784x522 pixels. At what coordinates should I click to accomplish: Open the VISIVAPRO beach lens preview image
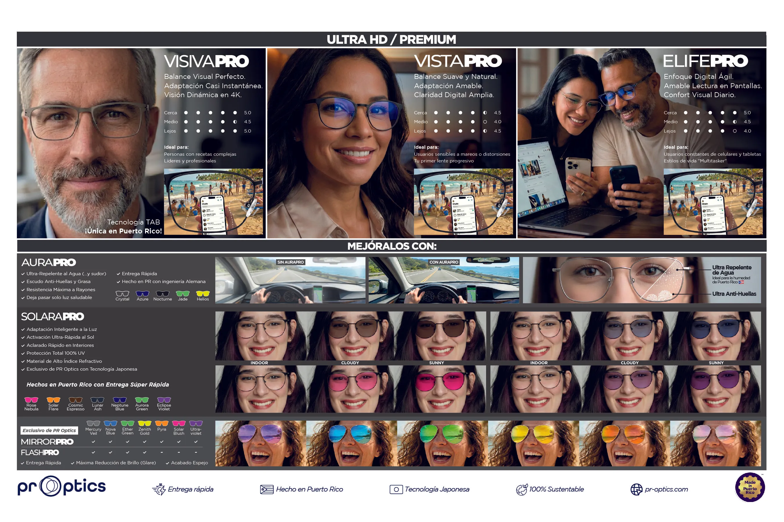(213, 202)
